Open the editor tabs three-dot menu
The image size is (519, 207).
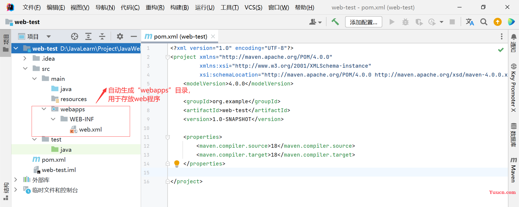pos(502,36)
